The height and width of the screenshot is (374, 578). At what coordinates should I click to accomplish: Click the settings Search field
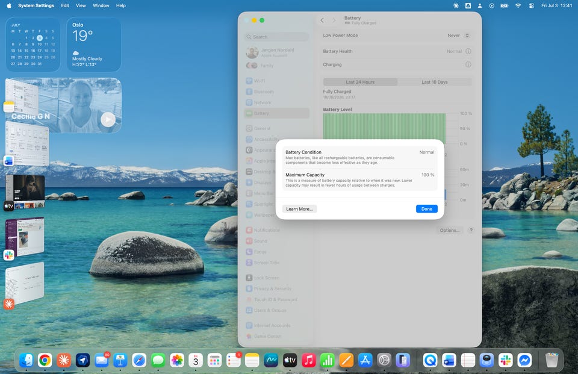[x=277, y=37]
